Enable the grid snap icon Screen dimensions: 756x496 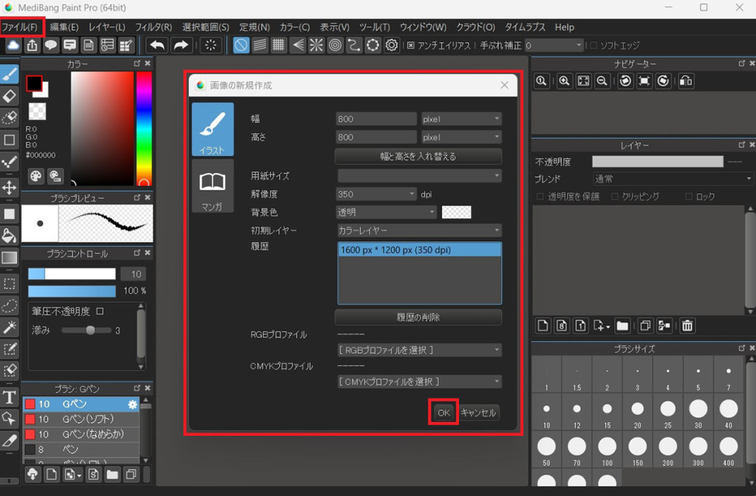click(x=278, y=45)
